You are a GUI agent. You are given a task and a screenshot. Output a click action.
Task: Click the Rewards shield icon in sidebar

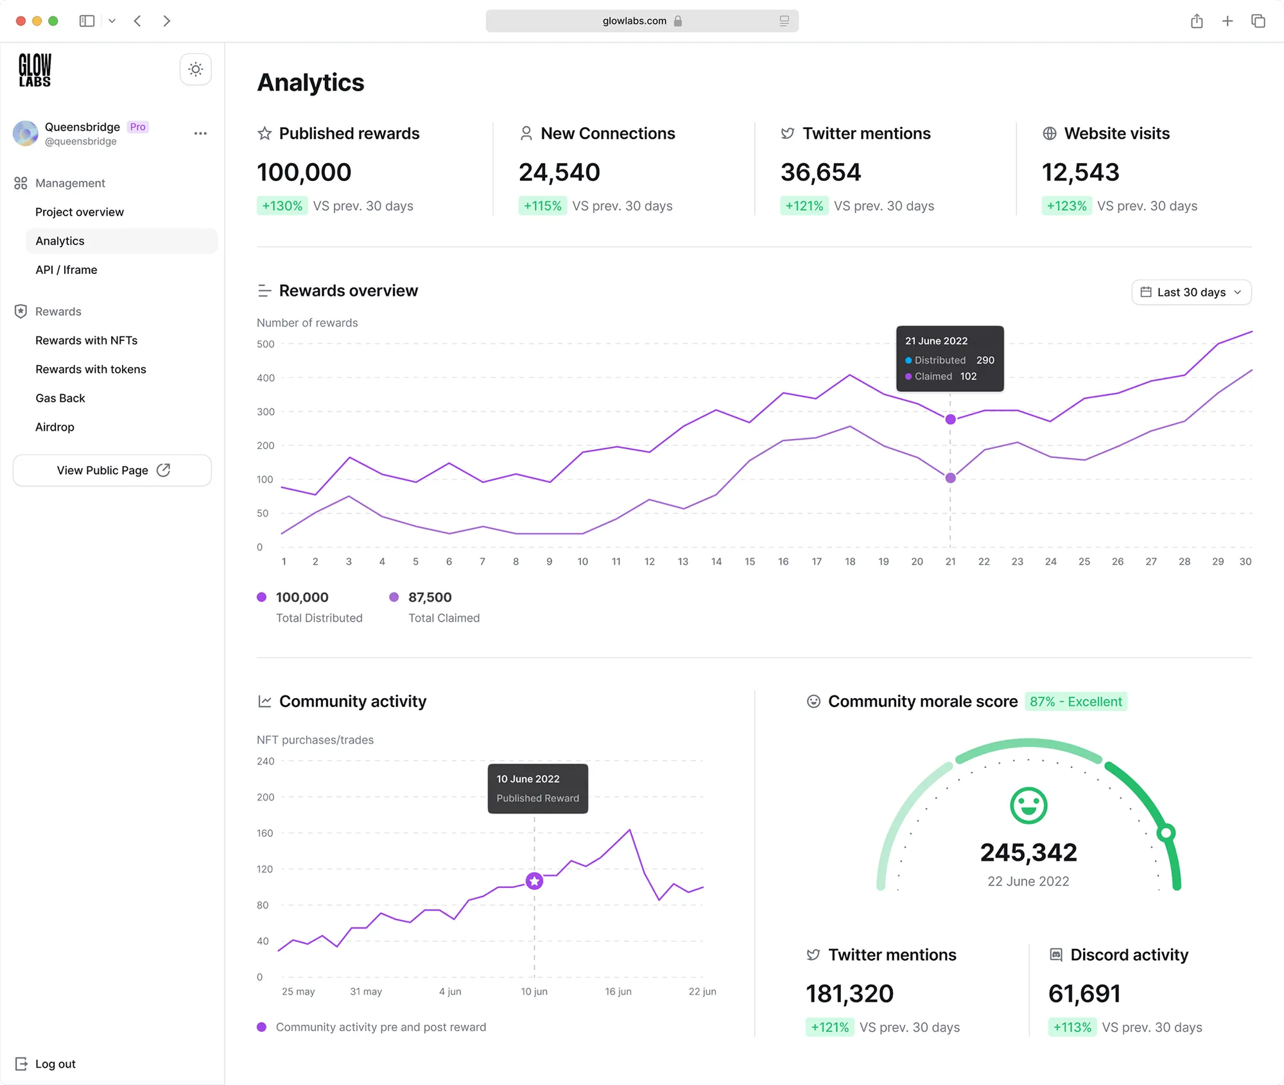pos(21,311)
